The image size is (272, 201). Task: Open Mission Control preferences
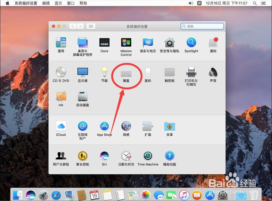point(126,47)
